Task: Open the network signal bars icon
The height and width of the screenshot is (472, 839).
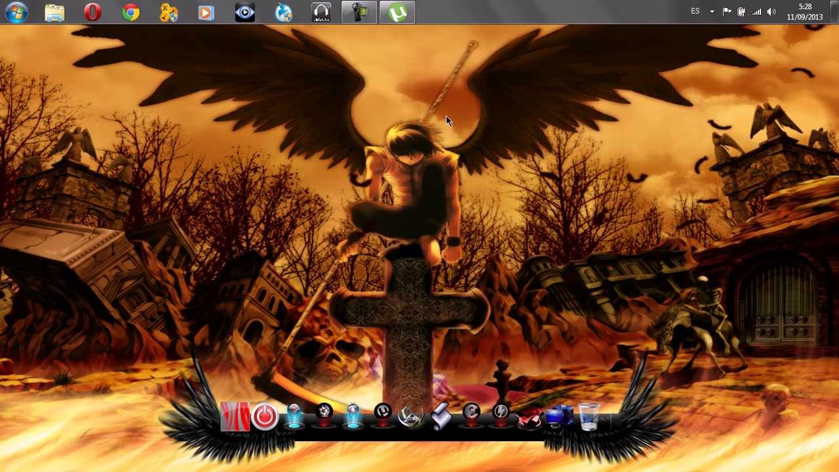Action: click(x=756, y=12)
